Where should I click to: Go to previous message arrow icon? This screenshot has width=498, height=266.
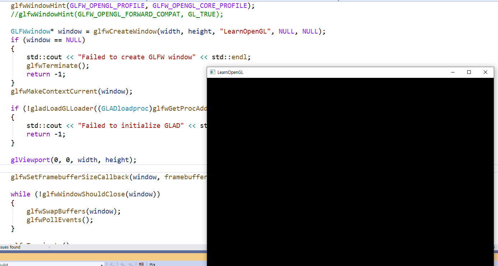[123, 265]
